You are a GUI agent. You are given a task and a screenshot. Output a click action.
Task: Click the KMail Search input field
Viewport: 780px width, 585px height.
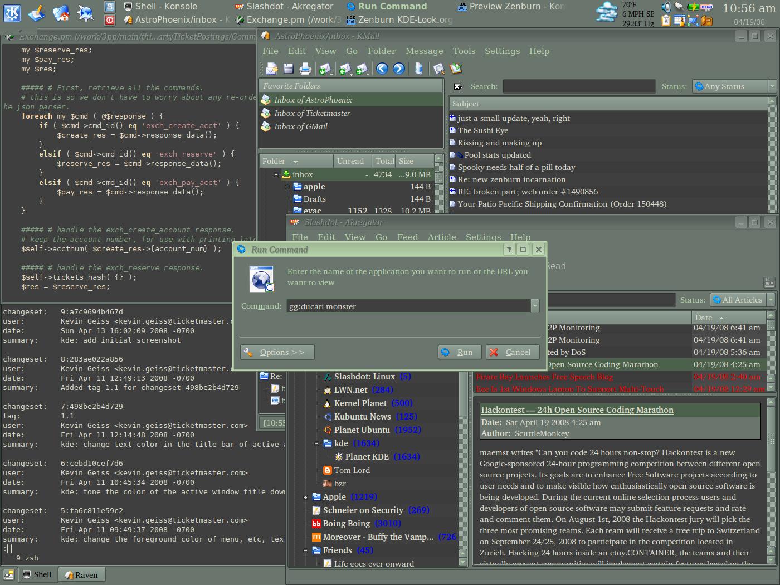click(x=579, y=86)
